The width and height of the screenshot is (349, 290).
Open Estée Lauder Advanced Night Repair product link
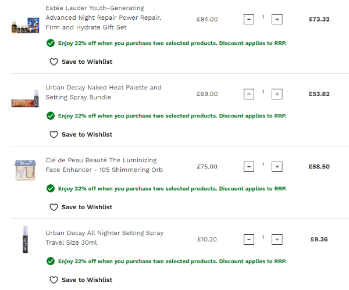103,18
